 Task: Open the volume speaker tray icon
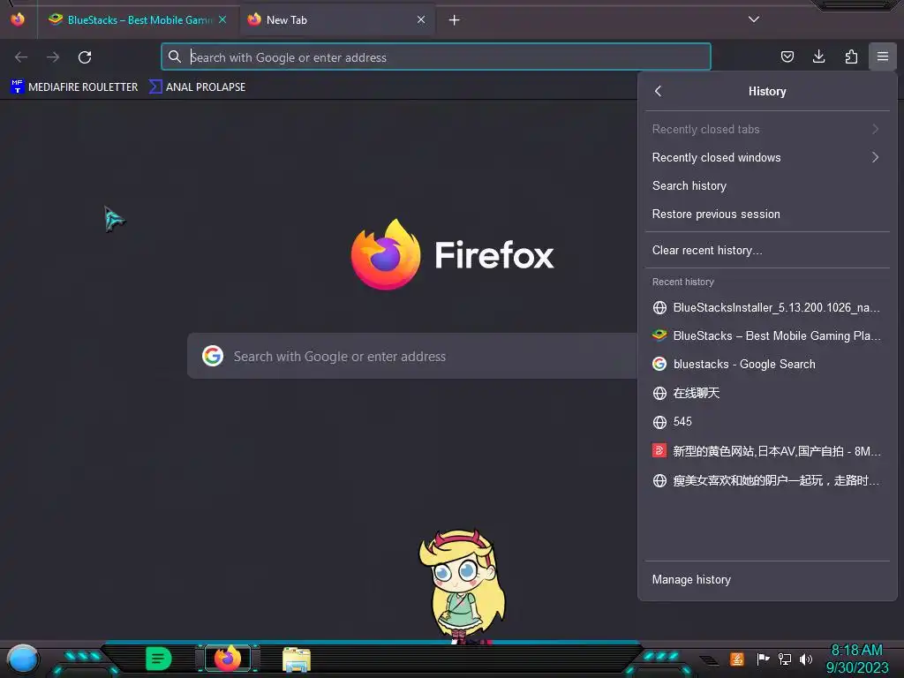[x=806, y=659]
